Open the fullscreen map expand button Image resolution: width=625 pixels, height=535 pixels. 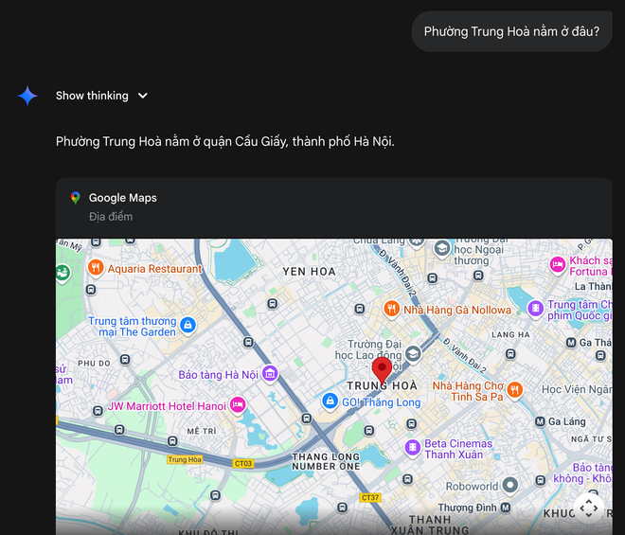[x=589, y=508]
